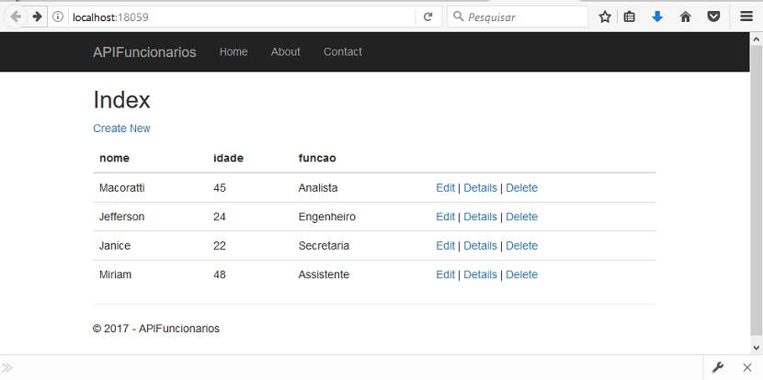The width and height of the screenshot is (763, 380).
Task: Delete the Miriam record
Action: tap(521, 274)
